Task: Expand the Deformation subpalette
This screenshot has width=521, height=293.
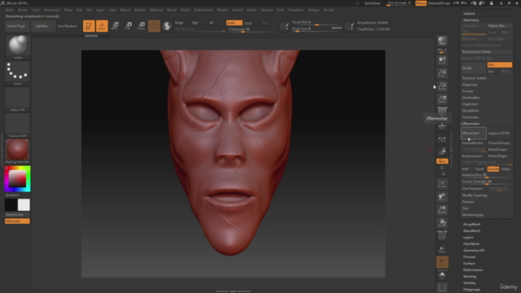Action: pos(473,269)
